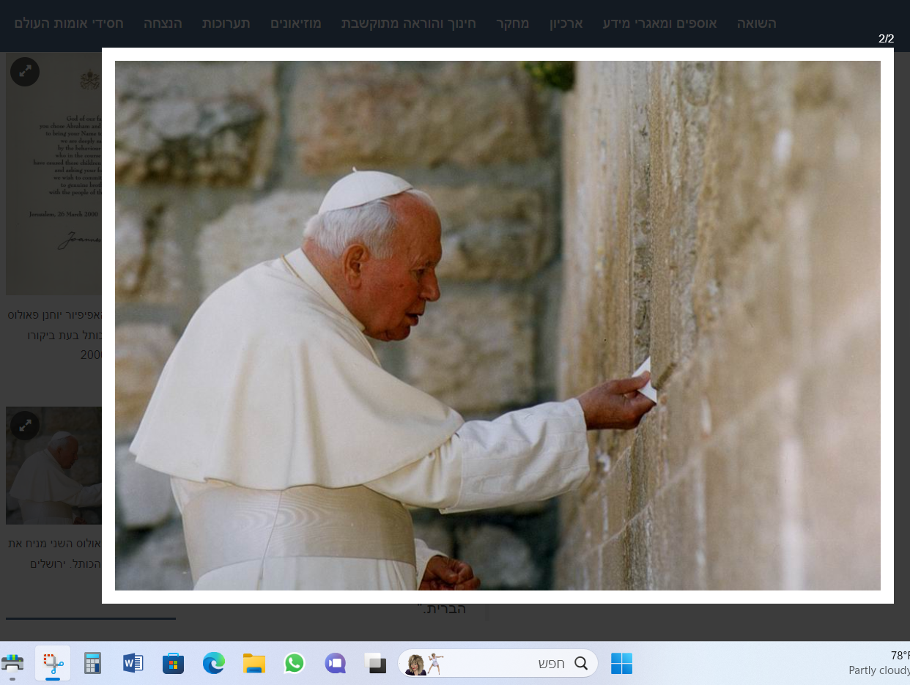Viewport: 910px width, 685px height.
Task: Open File Explorer from the taskbar
Action: tap(254, 663)
